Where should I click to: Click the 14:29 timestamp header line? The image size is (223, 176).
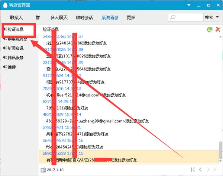(x=58, y=102)
